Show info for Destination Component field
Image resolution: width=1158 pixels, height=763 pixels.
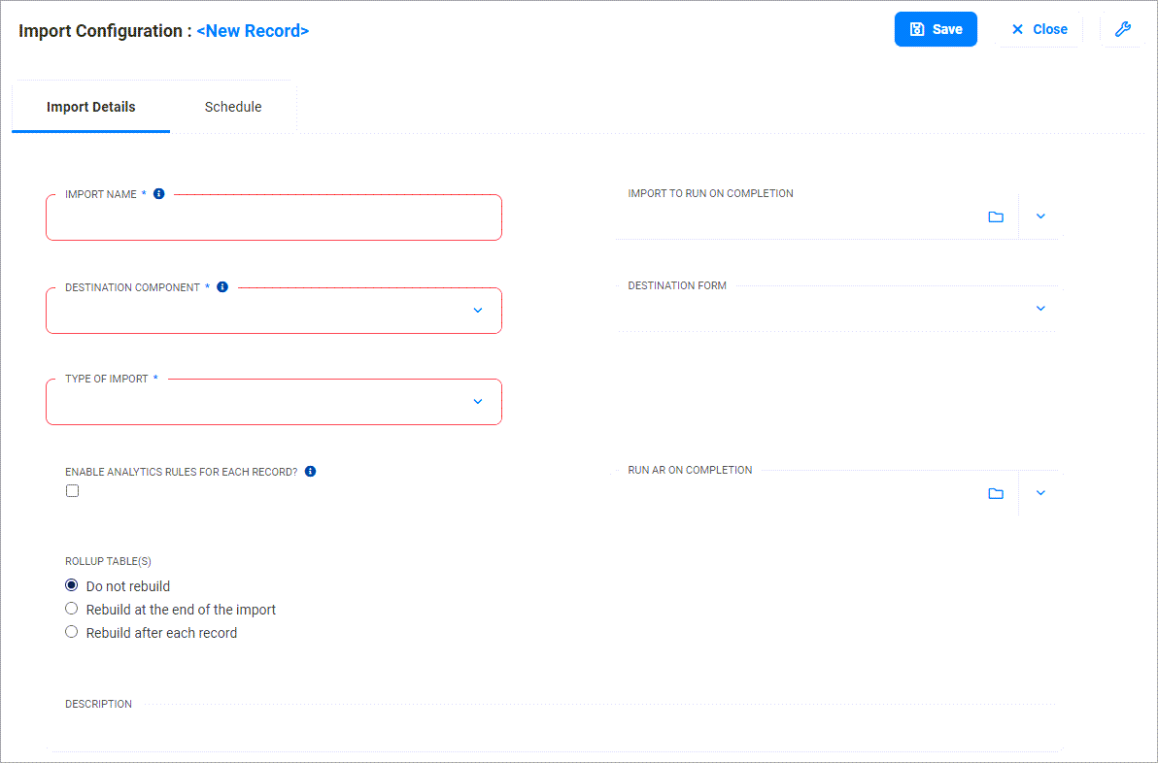(x=222, y=287)
